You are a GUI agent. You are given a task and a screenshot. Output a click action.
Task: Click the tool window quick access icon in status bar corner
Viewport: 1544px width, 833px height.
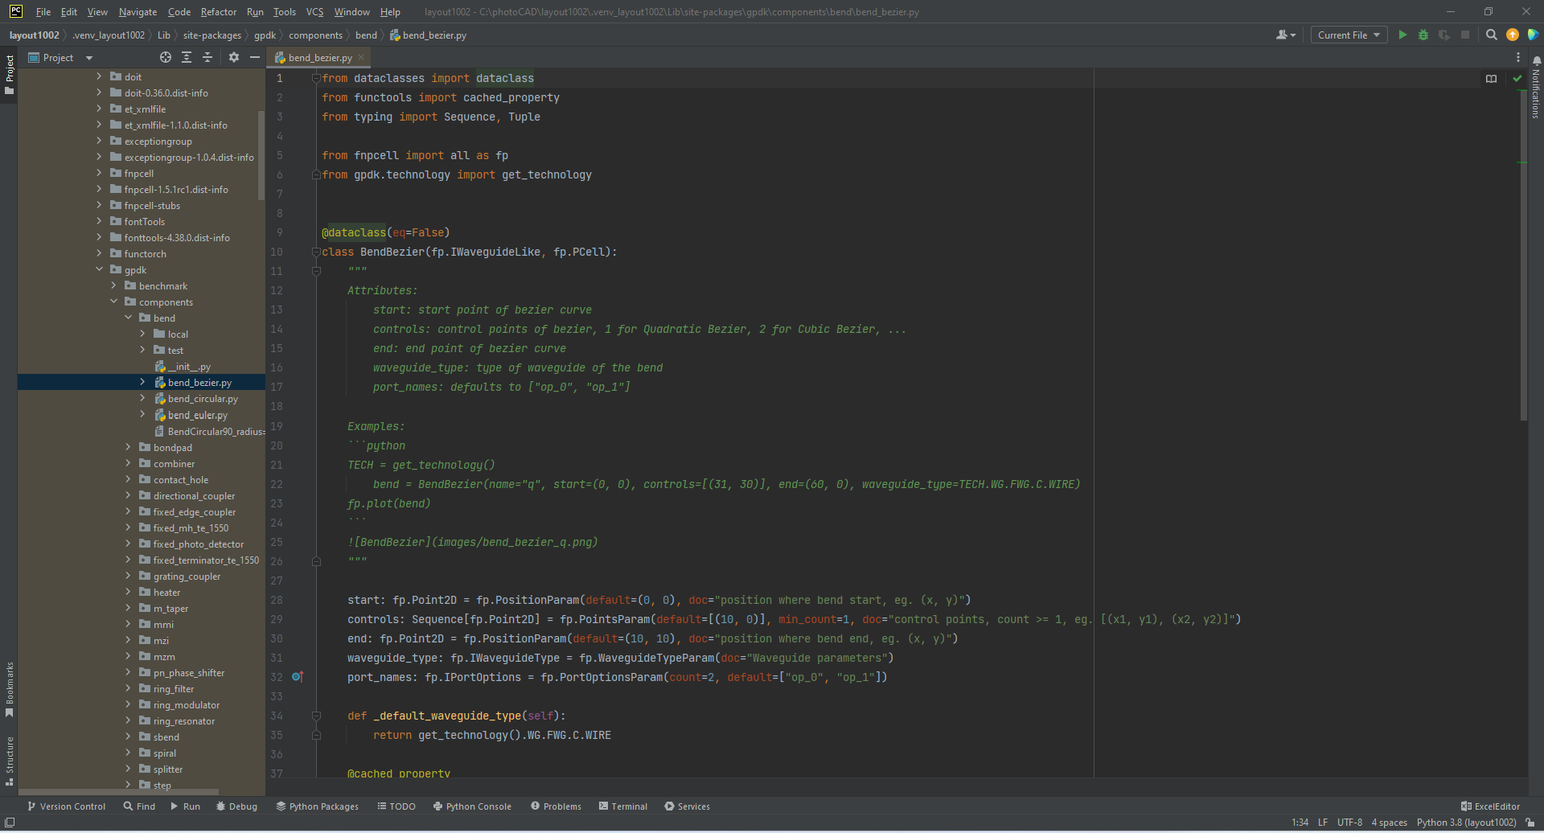coord(10,823)
